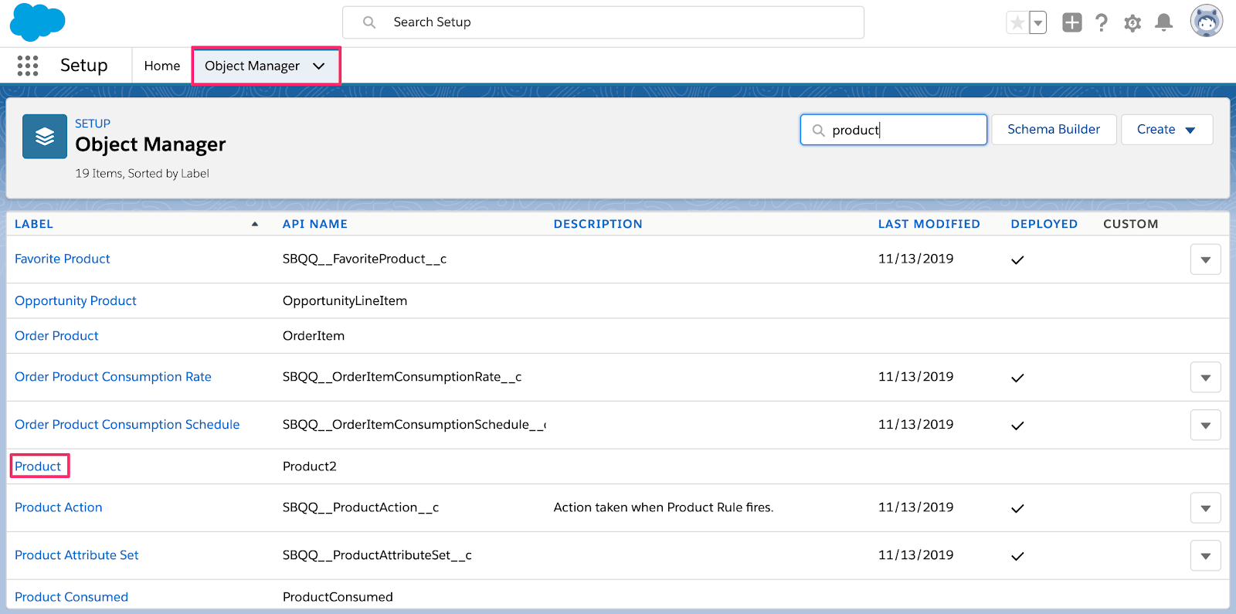Click the Deployed checkmark for Favorite Product
This screenshot has height=614, width=1236.
1017,260
